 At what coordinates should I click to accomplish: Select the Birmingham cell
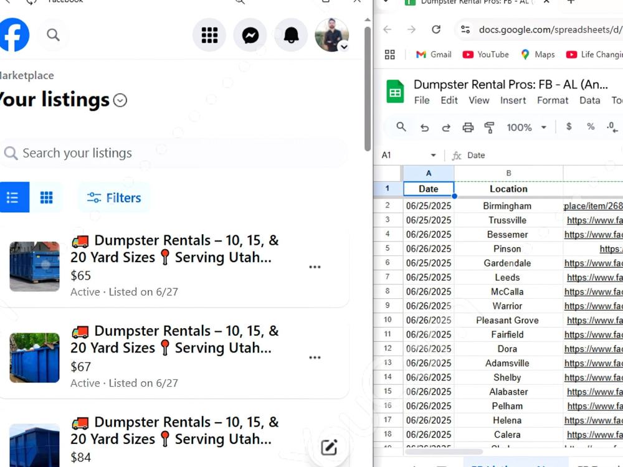pos(508,205)
